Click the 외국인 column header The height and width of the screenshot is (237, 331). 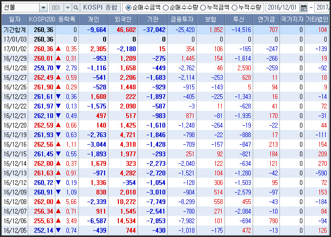123,20
